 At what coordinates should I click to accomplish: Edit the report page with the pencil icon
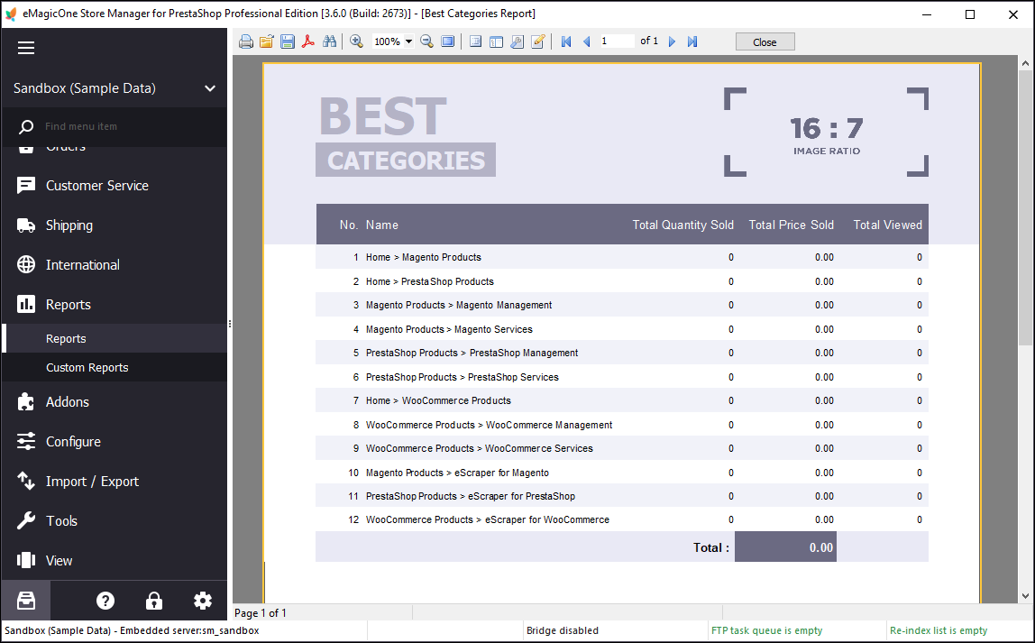pyautogui.click(x=538, y=41)
